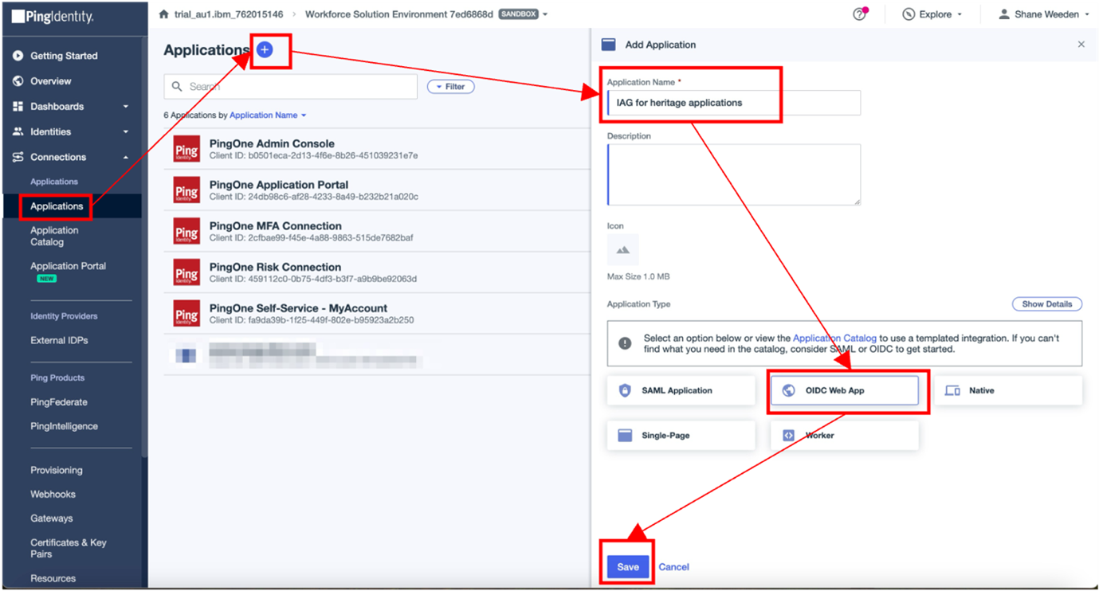The width and height of the screenshot is (1099, 591).
Task: Collapse the Connections menu arrow
Action: coord(126,158)
